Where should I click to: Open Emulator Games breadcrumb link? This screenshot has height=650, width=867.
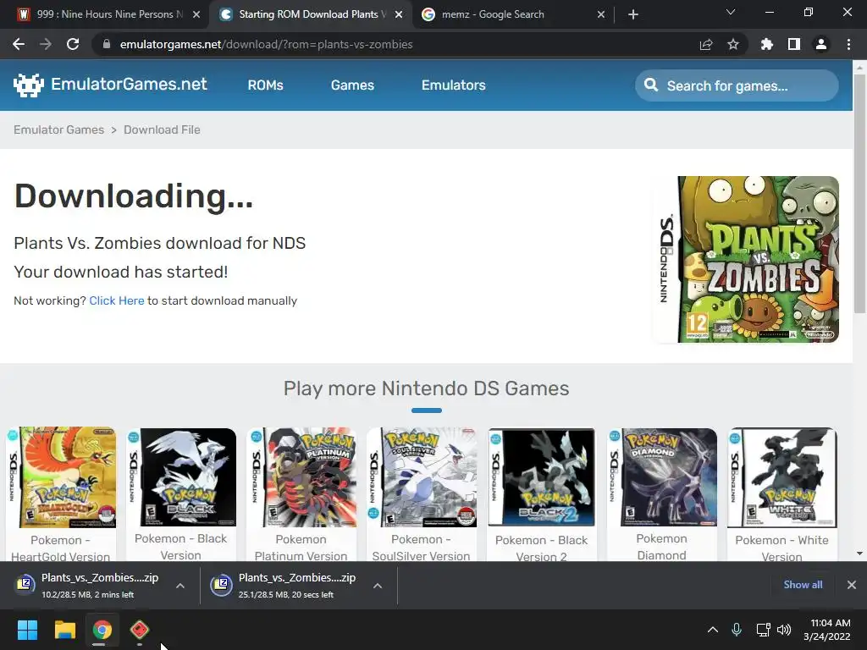58,129
